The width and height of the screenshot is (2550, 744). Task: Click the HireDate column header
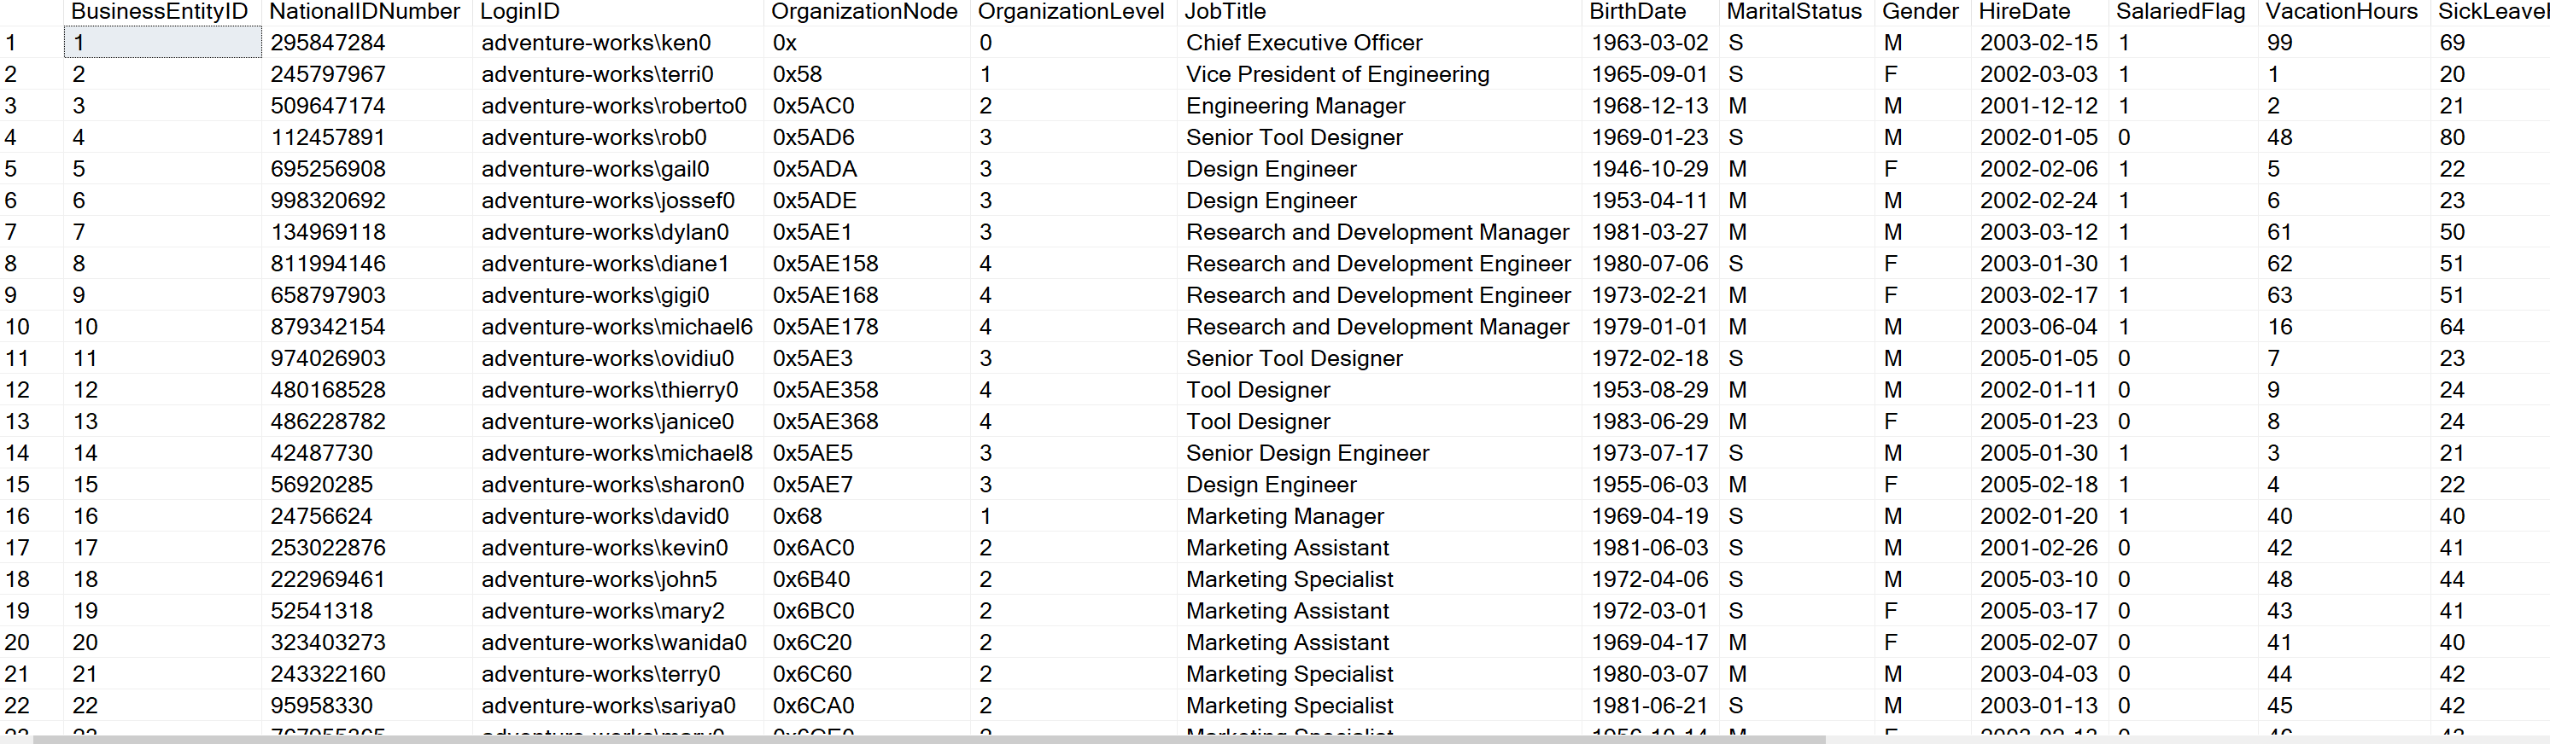2024,12
